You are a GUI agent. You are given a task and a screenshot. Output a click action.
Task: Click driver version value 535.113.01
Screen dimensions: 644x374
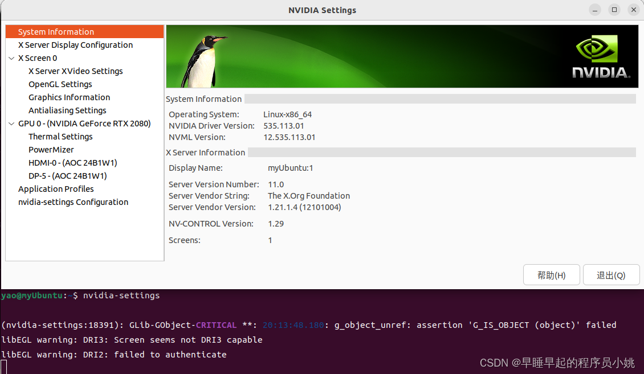click(x=284, y=126)
